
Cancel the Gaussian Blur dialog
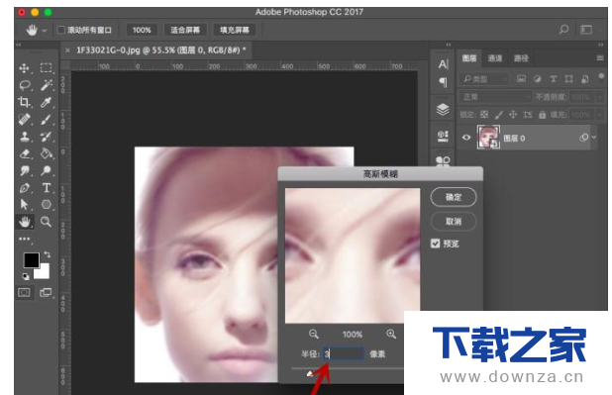(454, 222)
